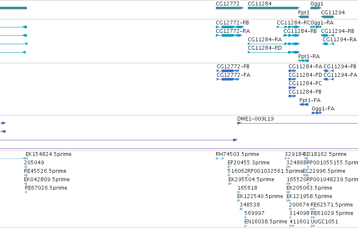
Task: Click protein CG11294-PB
Action: [x=329, y=71]
